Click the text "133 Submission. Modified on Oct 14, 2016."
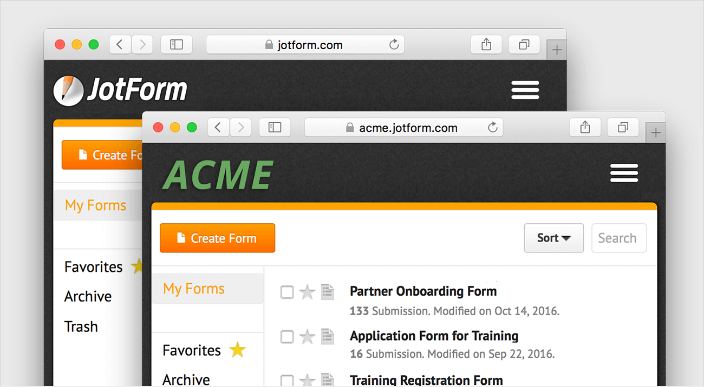 (455, 311)
